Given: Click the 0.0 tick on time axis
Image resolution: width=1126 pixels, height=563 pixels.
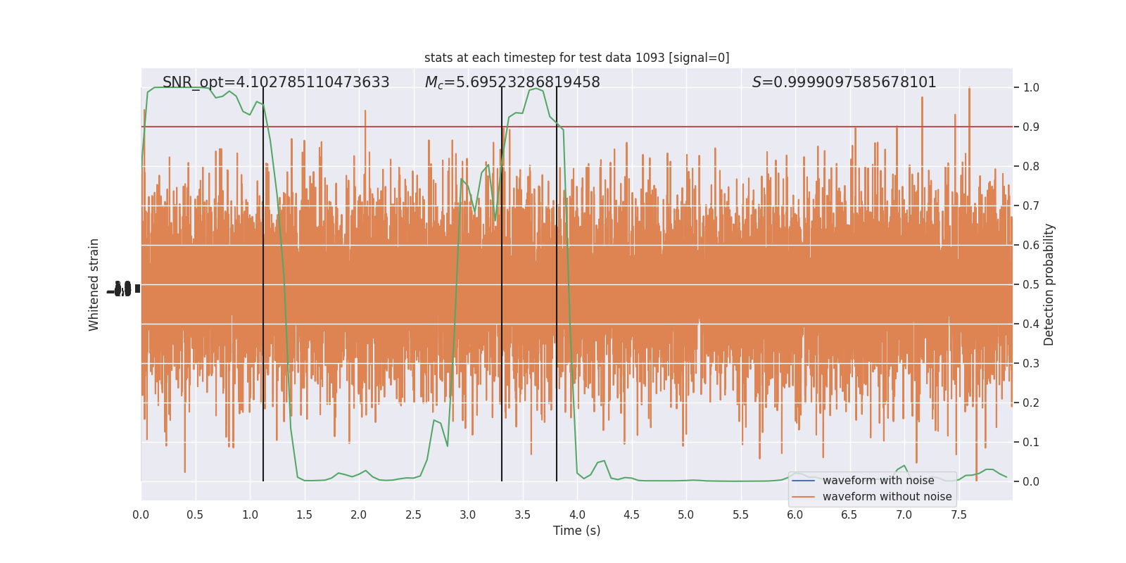Looking at the screenshot, I should point(141,514).
